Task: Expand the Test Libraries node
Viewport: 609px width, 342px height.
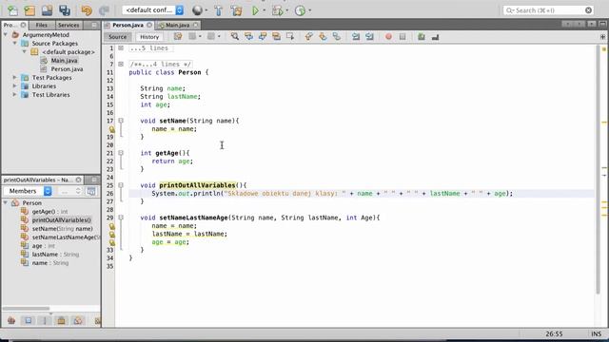Action: (x=15, y=95)
